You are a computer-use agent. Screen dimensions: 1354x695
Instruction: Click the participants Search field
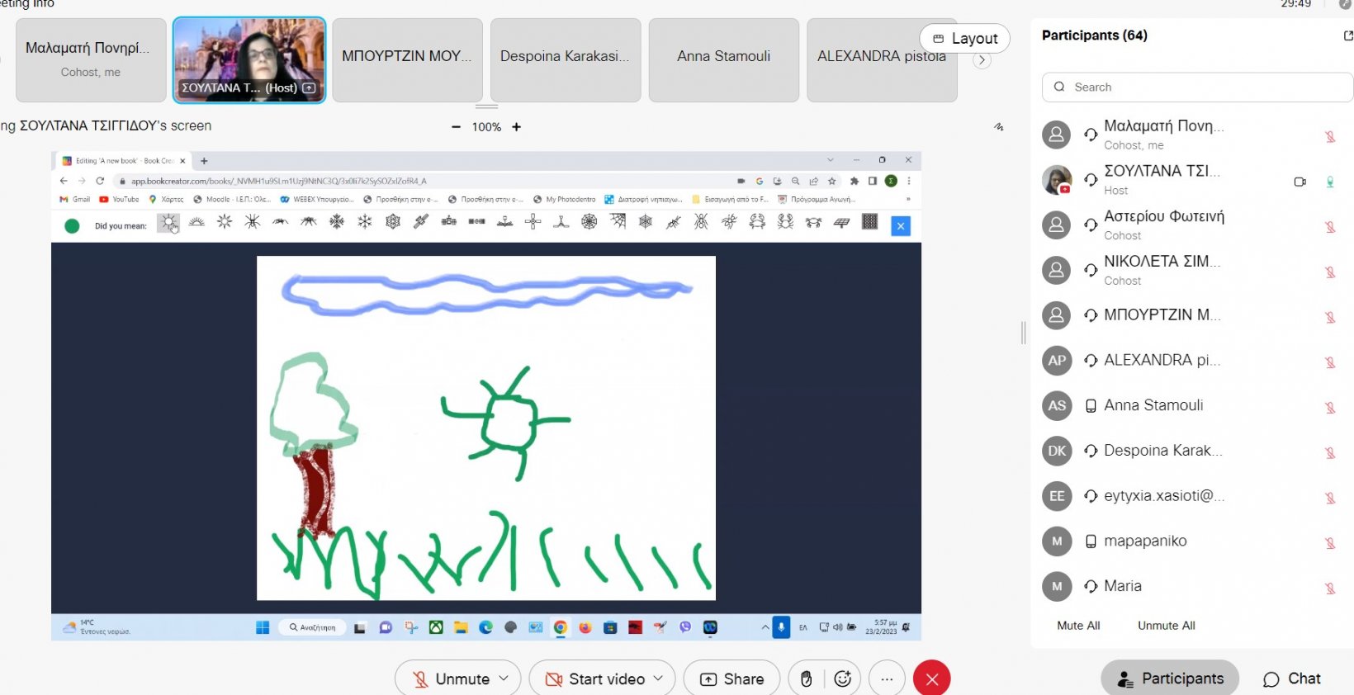(x=1197, y=87)
